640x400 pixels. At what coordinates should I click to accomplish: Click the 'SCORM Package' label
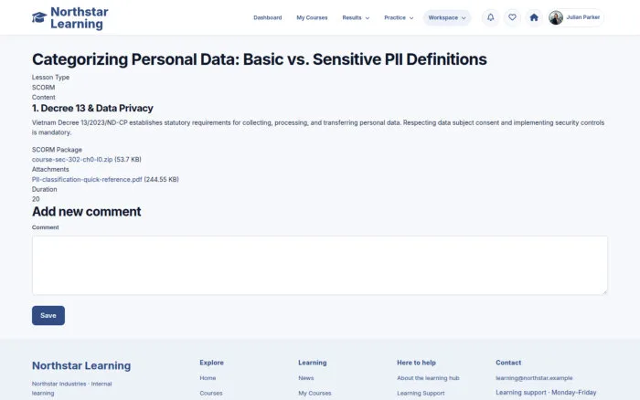(x=57, y=150)
